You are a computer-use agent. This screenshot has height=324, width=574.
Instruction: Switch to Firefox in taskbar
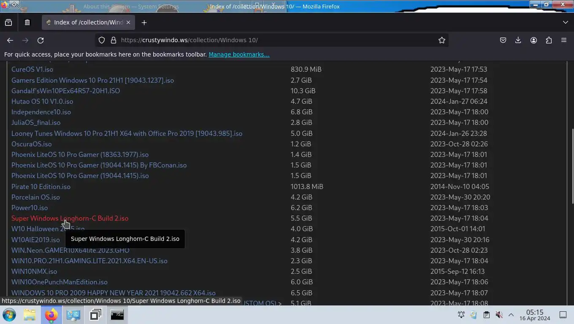point(51,315)
